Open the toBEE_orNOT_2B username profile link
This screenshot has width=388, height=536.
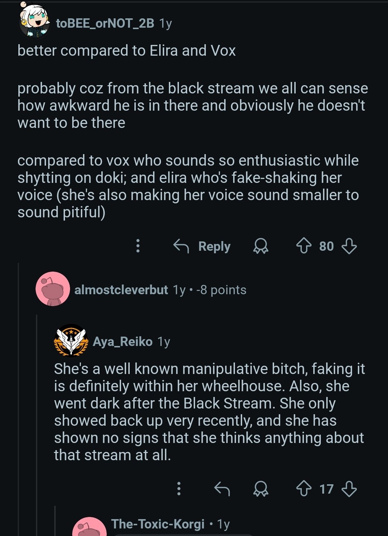105,23
